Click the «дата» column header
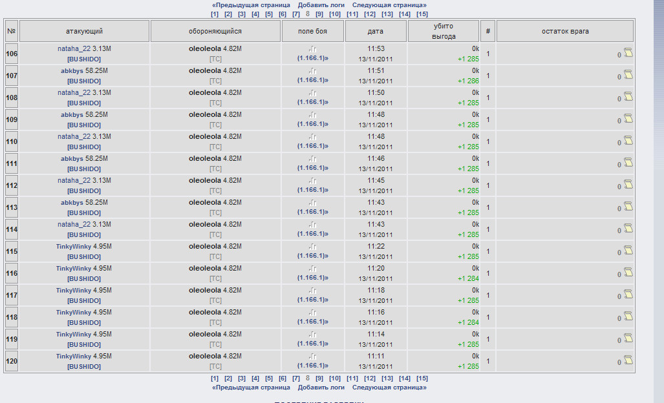 point(375,31)
